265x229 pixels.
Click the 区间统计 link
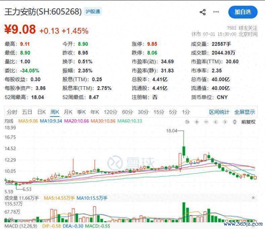pos(219,112)
